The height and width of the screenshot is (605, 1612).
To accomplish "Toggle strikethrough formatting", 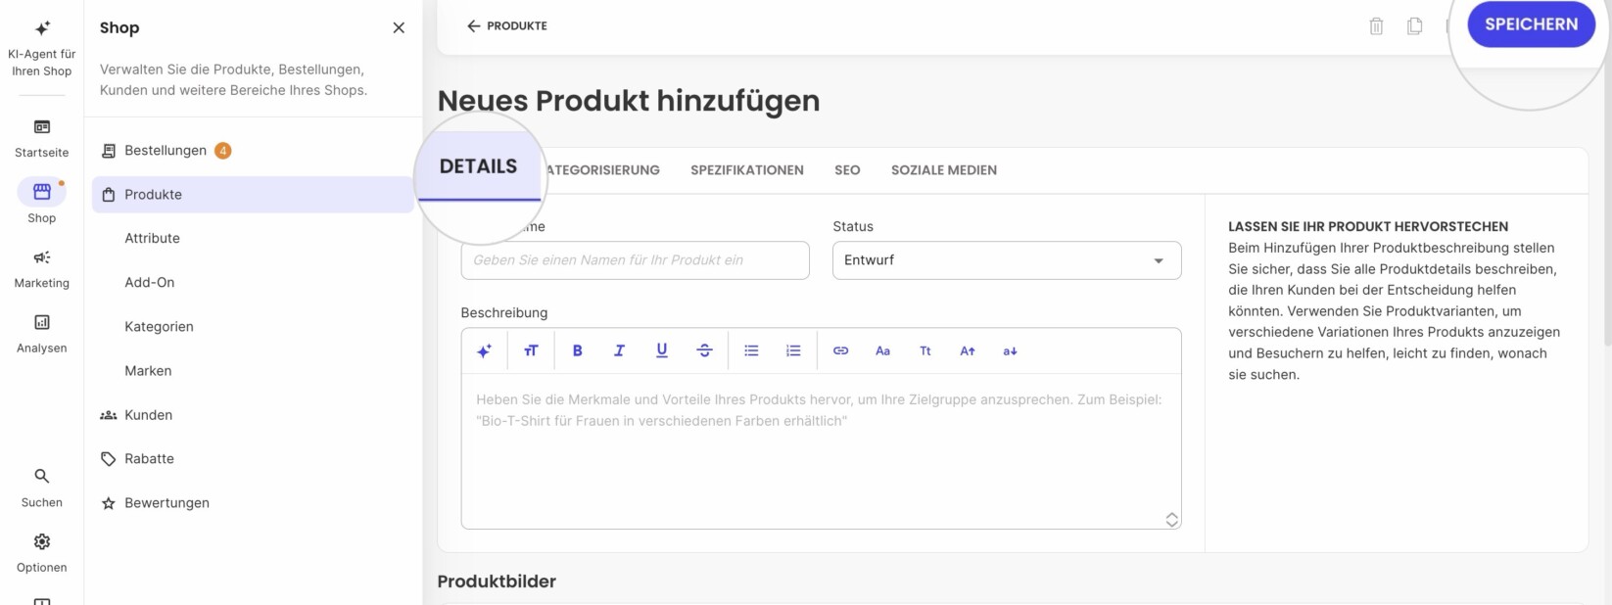I will coord(704,350).
